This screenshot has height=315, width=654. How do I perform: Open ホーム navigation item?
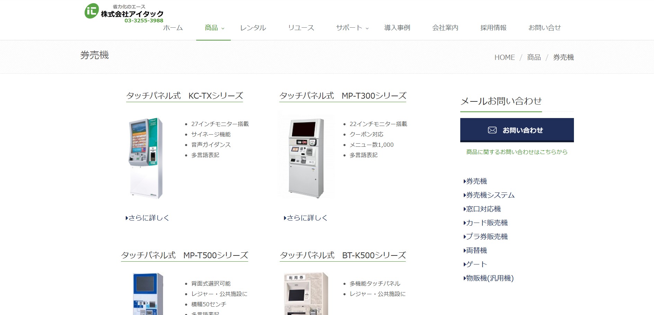coord(173,28)
